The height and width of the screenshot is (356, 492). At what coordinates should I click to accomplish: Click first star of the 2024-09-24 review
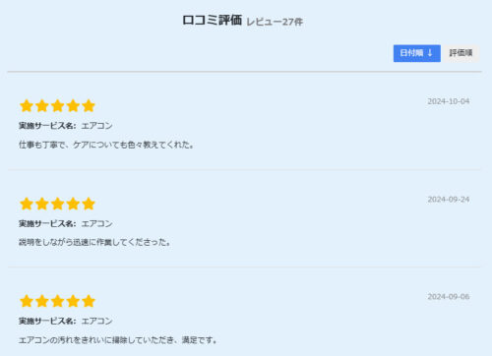click(27, 204)
